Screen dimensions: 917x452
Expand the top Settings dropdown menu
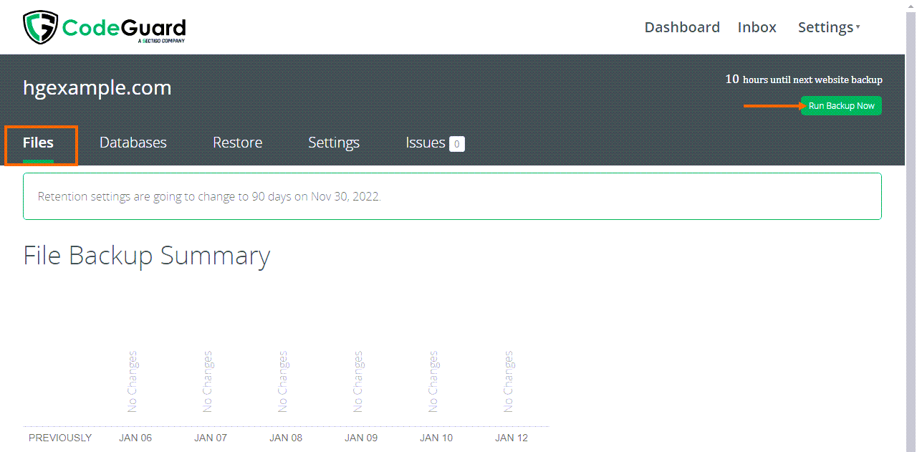(828, 27)
